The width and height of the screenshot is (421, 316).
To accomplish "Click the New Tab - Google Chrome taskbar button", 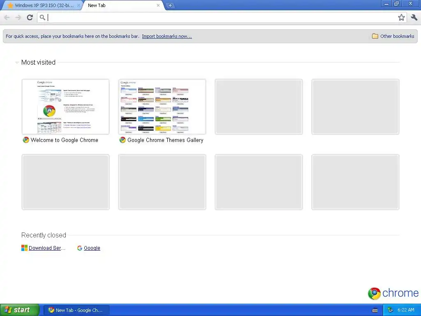I will pyautogui.click(x=76, y=310).
